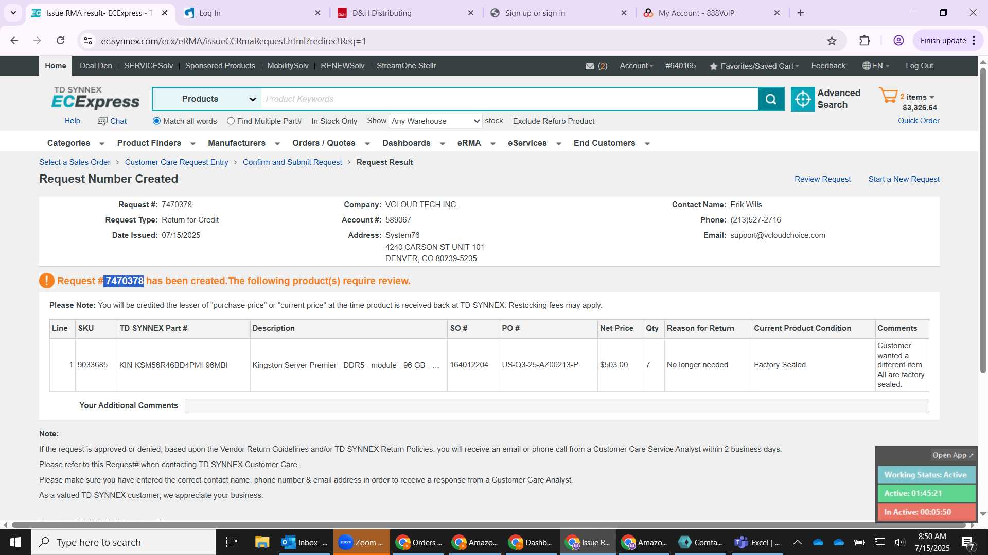Click the Feedback link
Image resolution: width=988 pixels, height=555 pixels.
[828, 66]
